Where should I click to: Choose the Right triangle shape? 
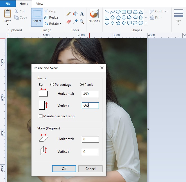point(107,17)
